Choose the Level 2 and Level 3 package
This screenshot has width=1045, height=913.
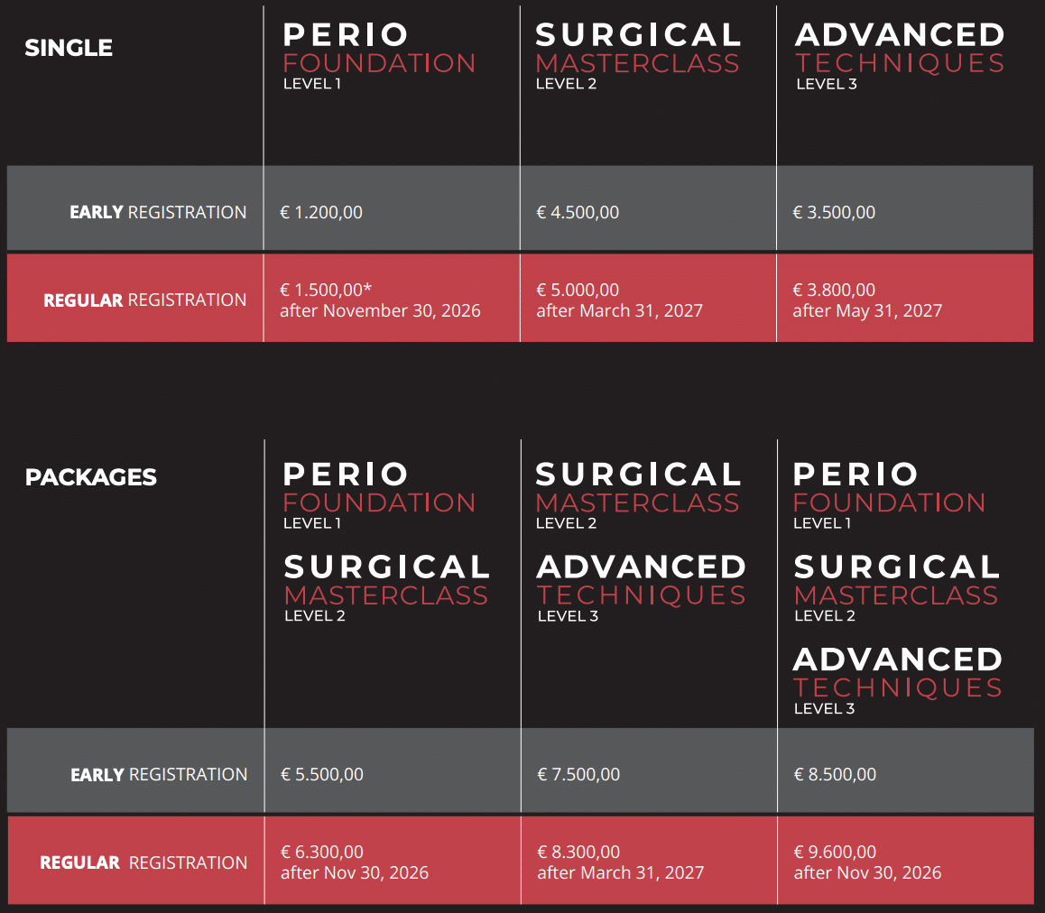click(x=641, y=542)
